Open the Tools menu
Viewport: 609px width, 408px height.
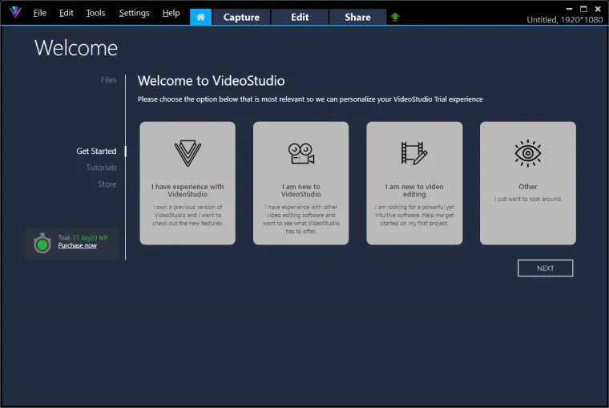click(95, 13)
